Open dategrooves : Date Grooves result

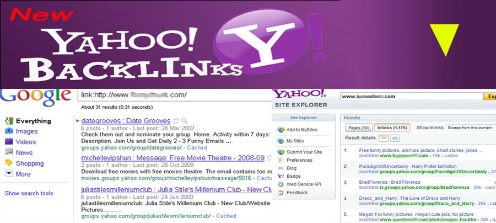pos(126,121)
